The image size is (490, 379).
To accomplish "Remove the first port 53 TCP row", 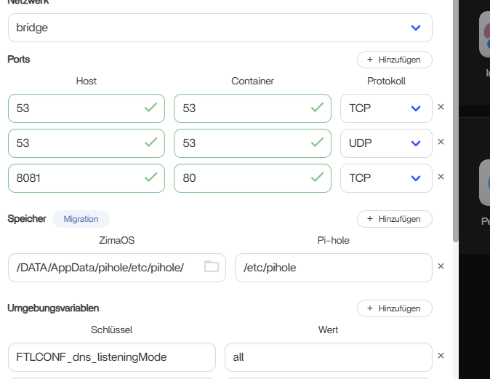I will [x=441, y=108].
